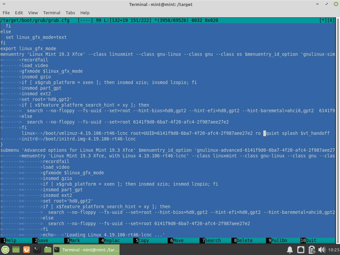The width and height of the screenshot is (340, 255).
Task: Click the first "set root='hd0,gpt2'" line
Action: [x=47, y=99]
